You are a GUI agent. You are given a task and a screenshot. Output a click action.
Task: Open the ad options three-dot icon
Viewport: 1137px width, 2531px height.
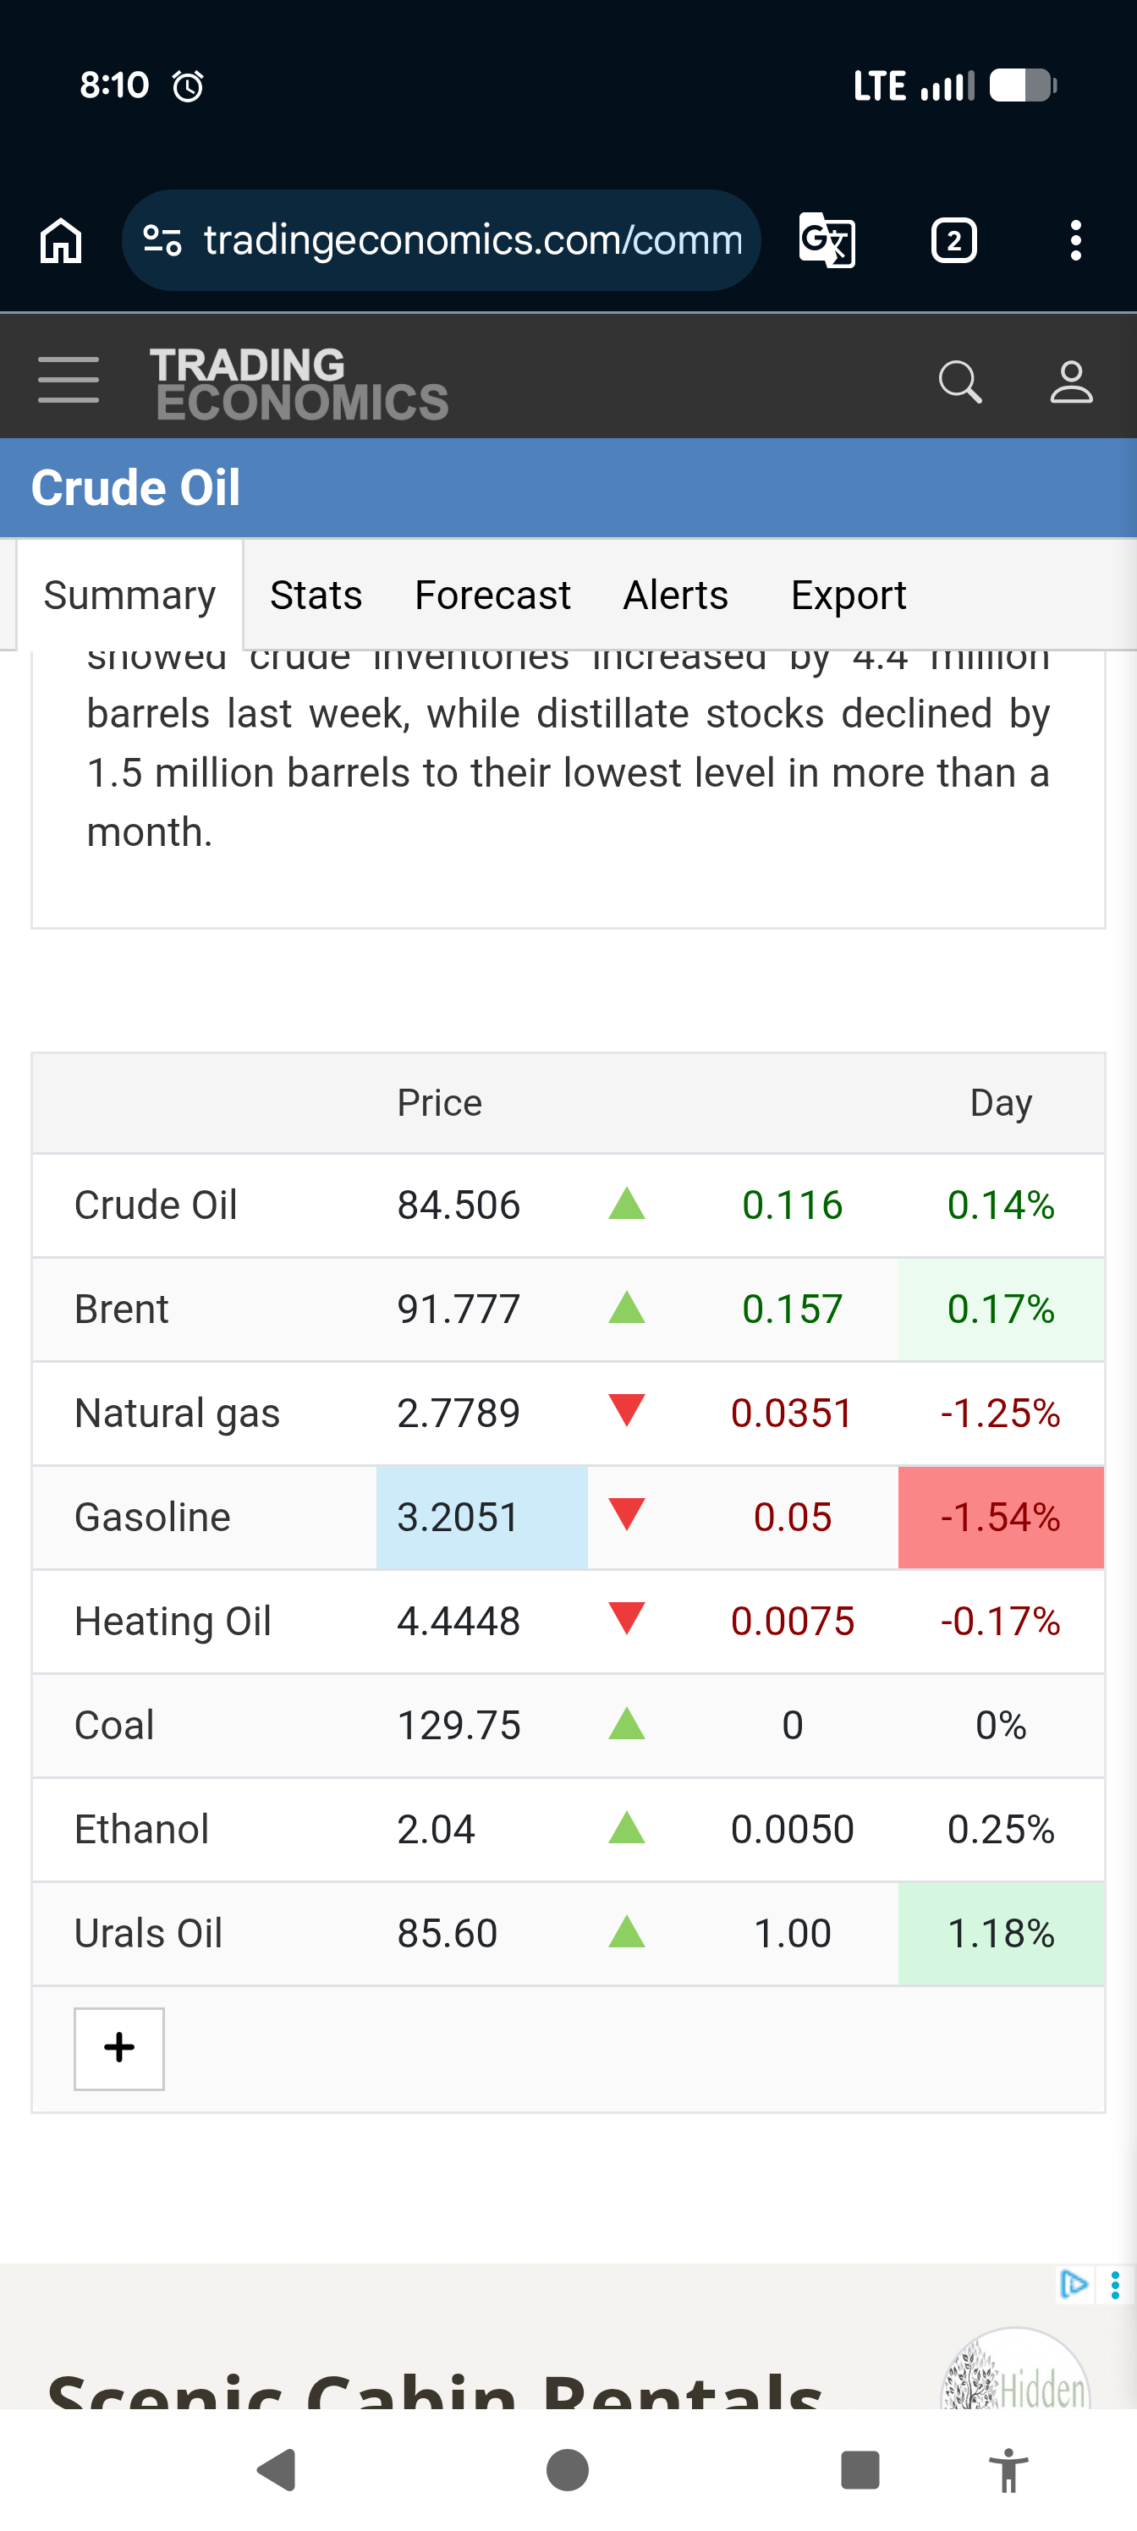(1114, 2284)
